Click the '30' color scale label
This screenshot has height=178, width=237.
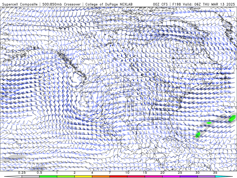(197, 173)
